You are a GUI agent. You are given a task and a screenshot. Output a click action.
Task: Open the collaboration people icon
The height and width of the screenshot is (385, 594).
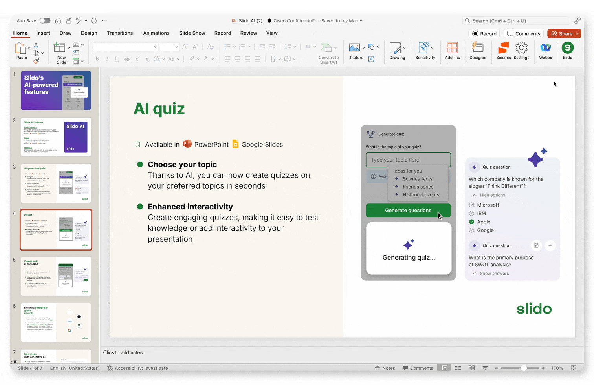577,20
